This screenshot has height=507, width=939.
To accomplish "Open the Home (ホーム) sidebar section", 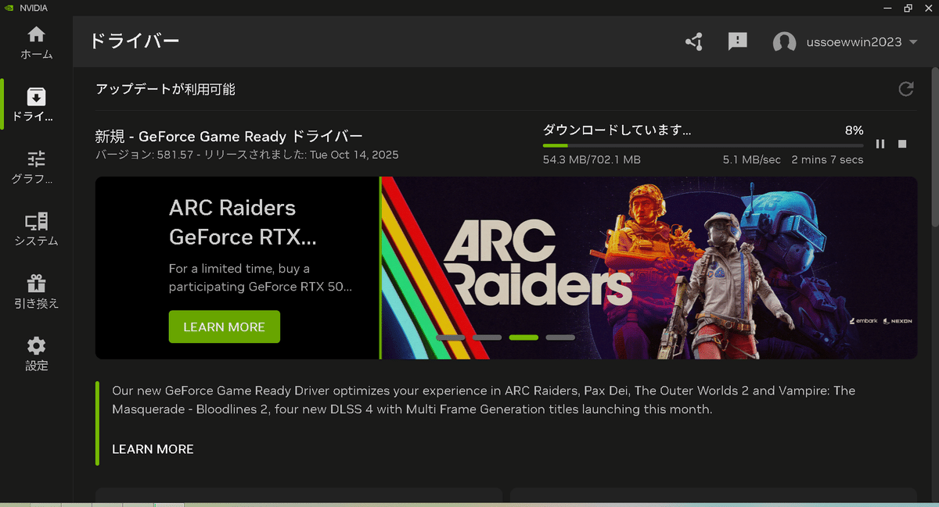I will click(37, 43).
